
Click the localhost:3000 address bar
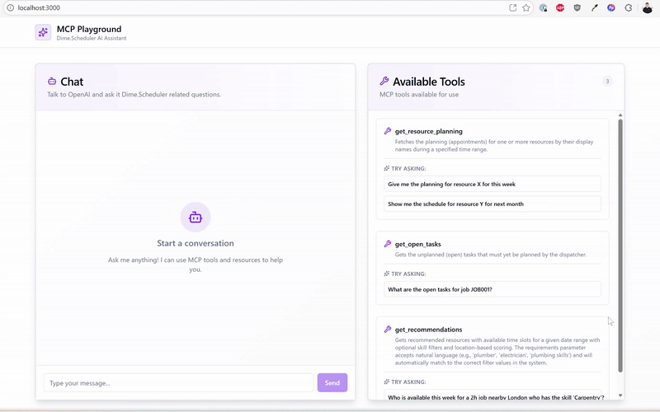coord(247,7)
